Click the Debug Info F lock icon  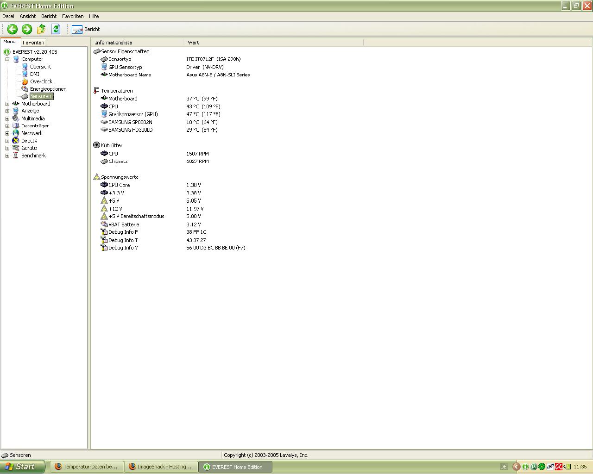tap(104, 232)
